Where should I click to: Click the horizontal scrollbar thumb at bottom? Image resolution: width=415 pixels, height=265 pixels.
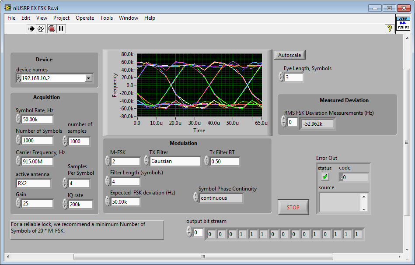[203, 257]
